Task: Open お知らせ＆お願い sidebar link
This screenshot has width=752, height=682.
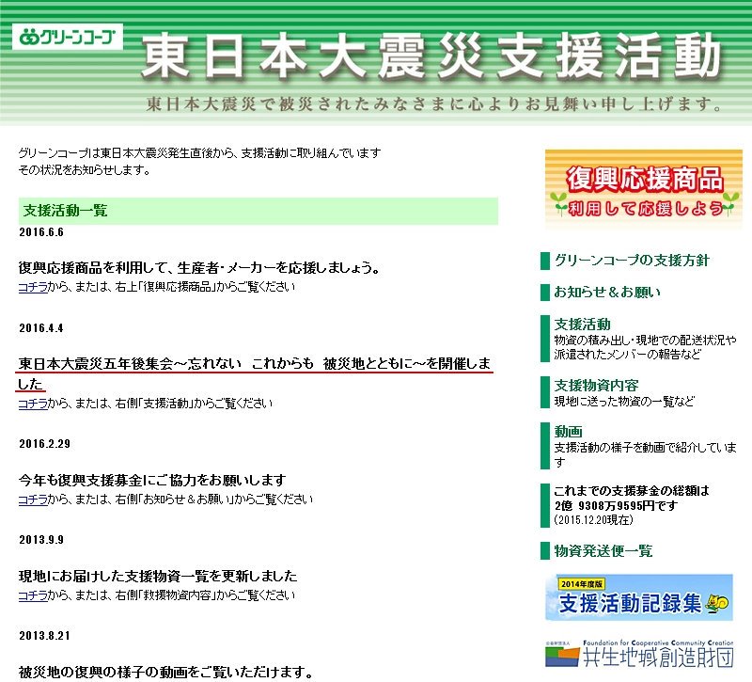Action: pyautogui.click(x=606, y=292)
